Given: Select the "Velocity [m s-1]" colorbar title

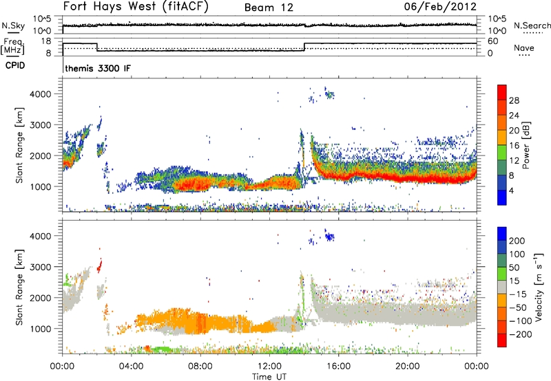Looking at the screenshot, I should point(538,287).
